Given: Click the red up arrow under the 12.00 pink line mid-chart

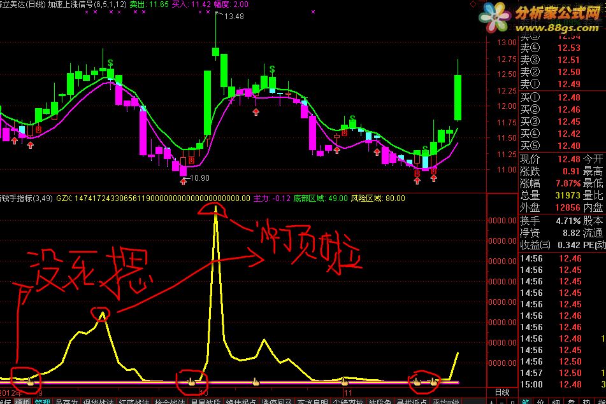Looking at the screenshot, I should coord(256,112).
